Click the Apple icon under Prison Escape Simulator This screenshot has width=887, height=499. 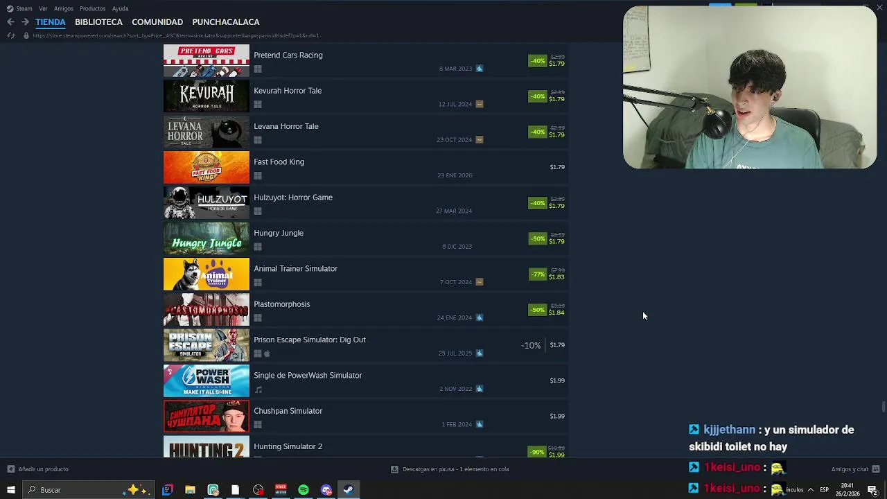[x=267, y=353]
